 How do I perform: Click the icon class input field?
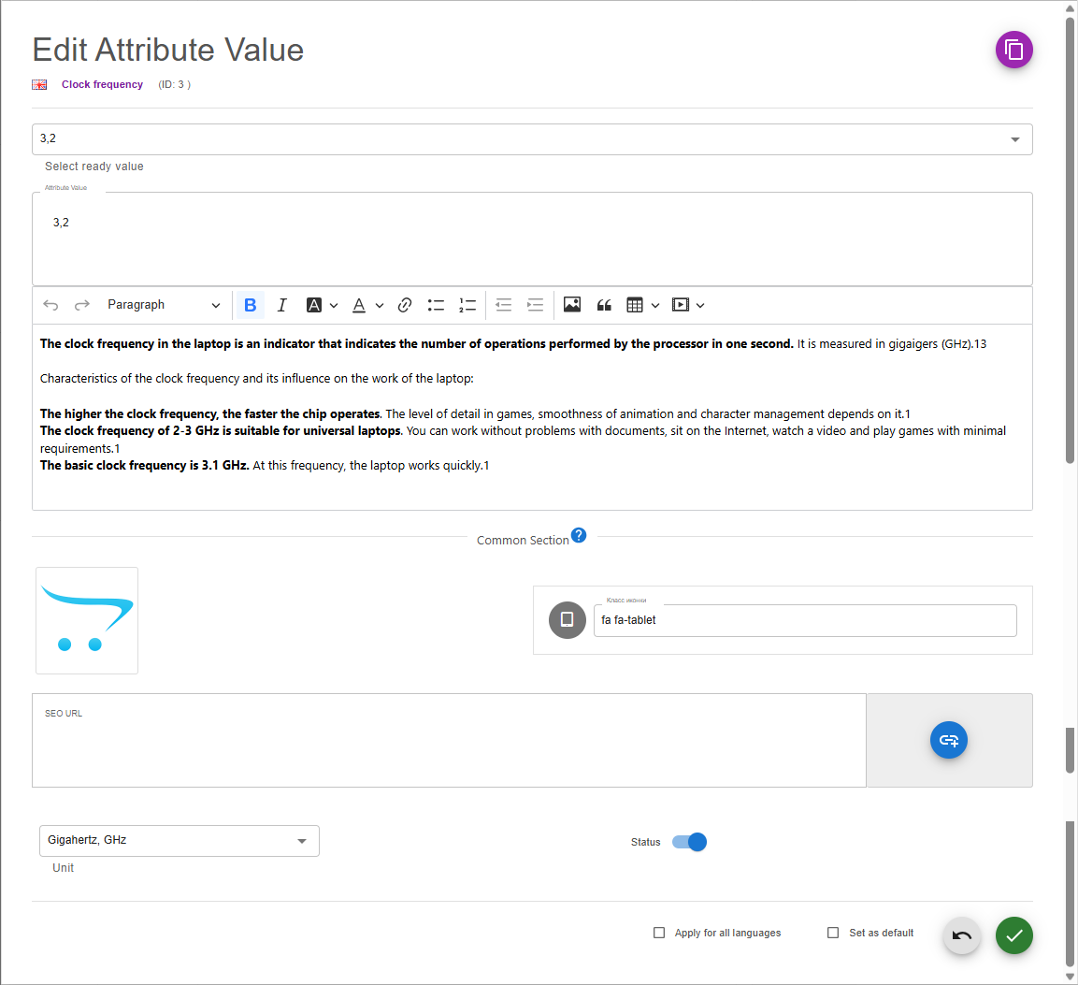point(804,620)
